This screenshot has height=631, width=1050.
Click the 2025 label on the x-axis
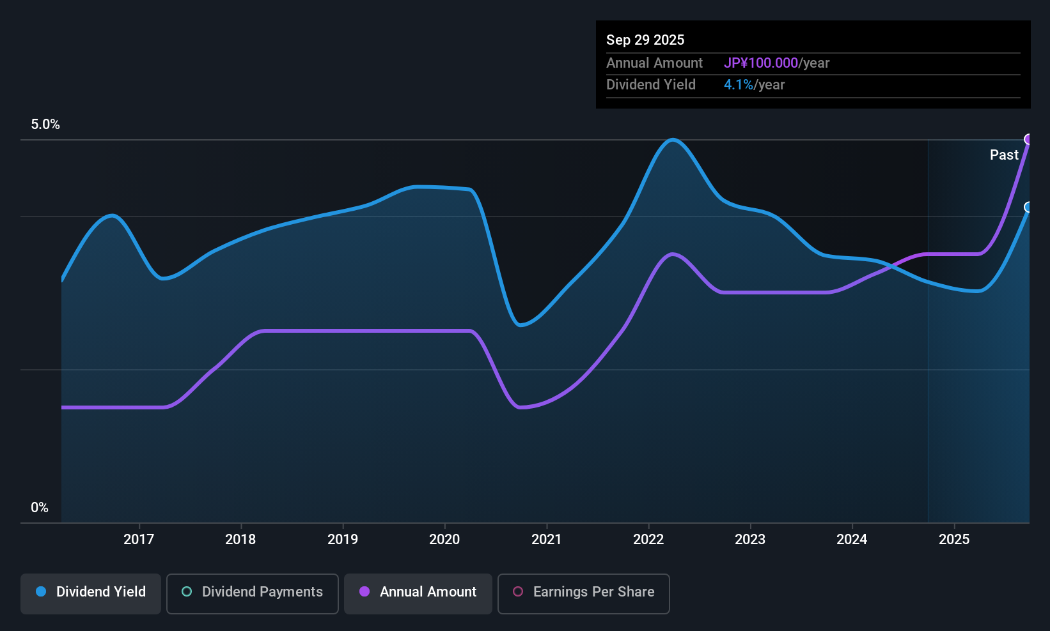(x=954, y=540)
